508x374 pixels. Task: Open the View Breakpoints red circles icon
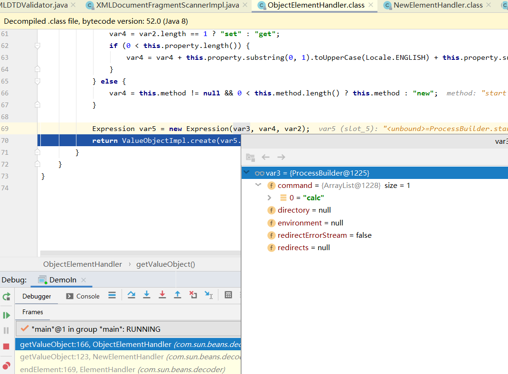[6, 365]
